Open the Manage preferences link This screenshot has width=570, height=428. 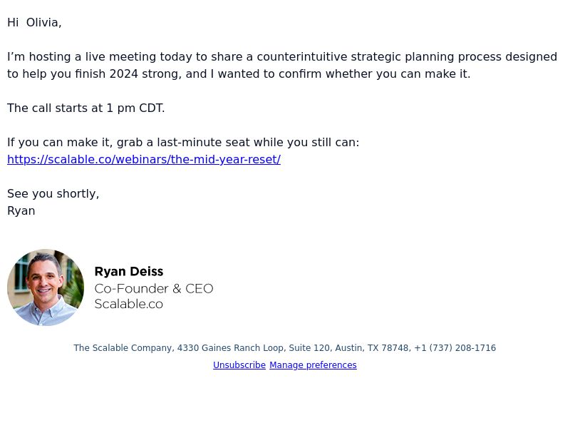(313, 365)
